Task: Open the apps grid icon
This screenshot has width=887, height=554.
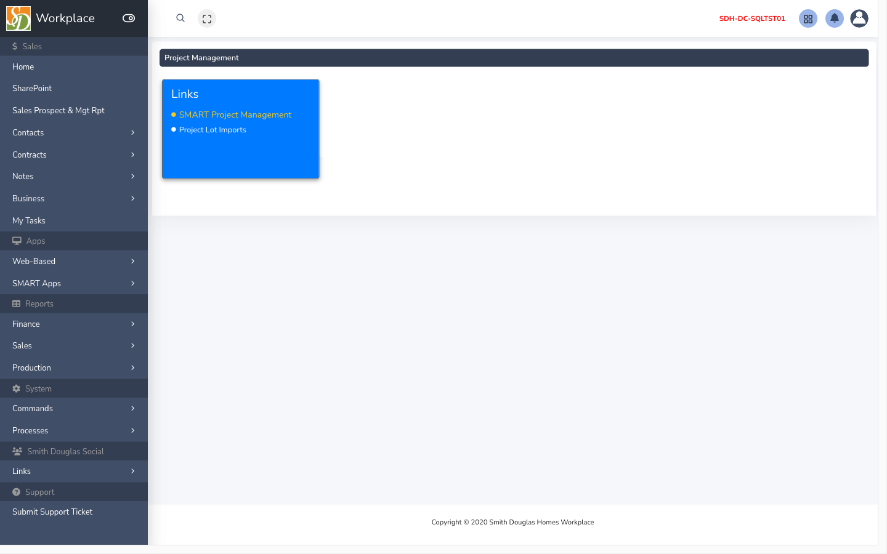Action: [808, 18]
